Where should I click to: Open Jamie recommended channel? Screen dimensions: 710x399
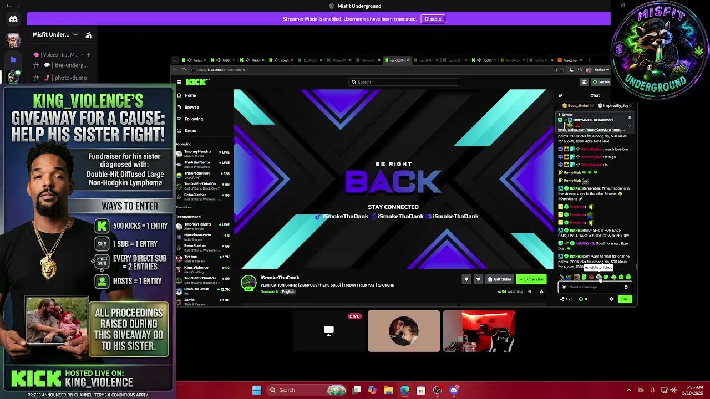point(203,301)
